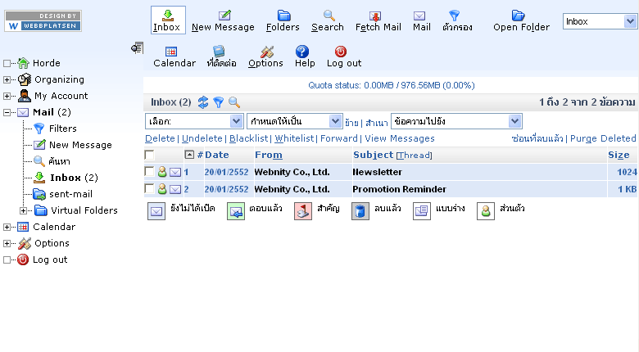
Task: Click the Horde home icon in sidebar
Action: click(x=23, y=63)
